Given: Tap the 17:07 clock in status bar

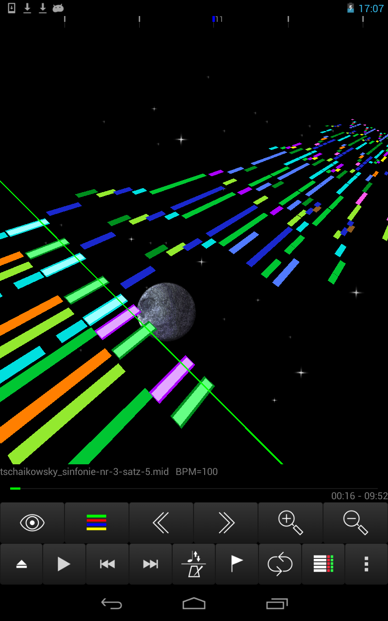Looking at the screenshot, I should pos(371,8).
